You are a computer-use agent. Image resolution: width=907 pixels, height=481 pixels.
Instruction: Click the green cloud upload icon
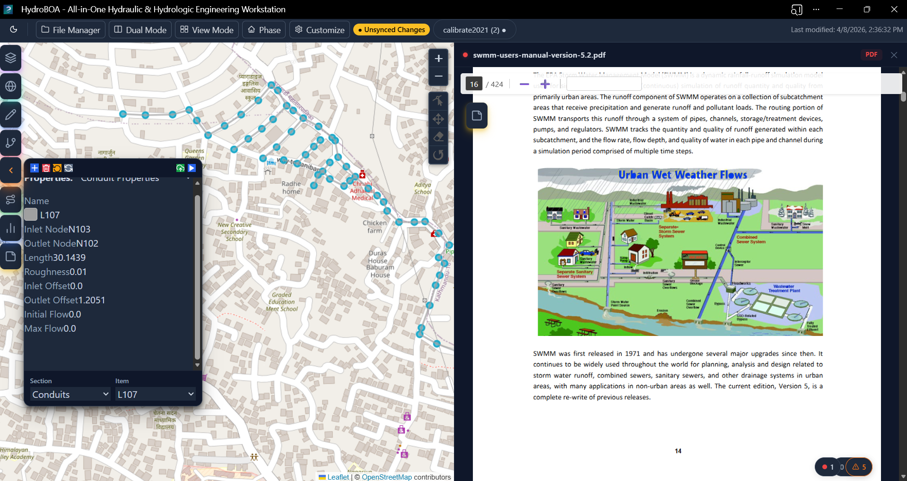[x=180, y=168]
